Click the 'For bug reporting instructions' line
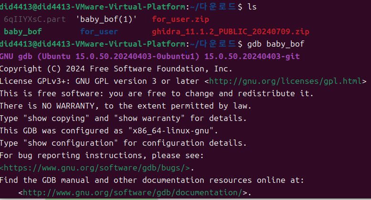The width and height of the screenshot is (371, 200). point(102,155)
